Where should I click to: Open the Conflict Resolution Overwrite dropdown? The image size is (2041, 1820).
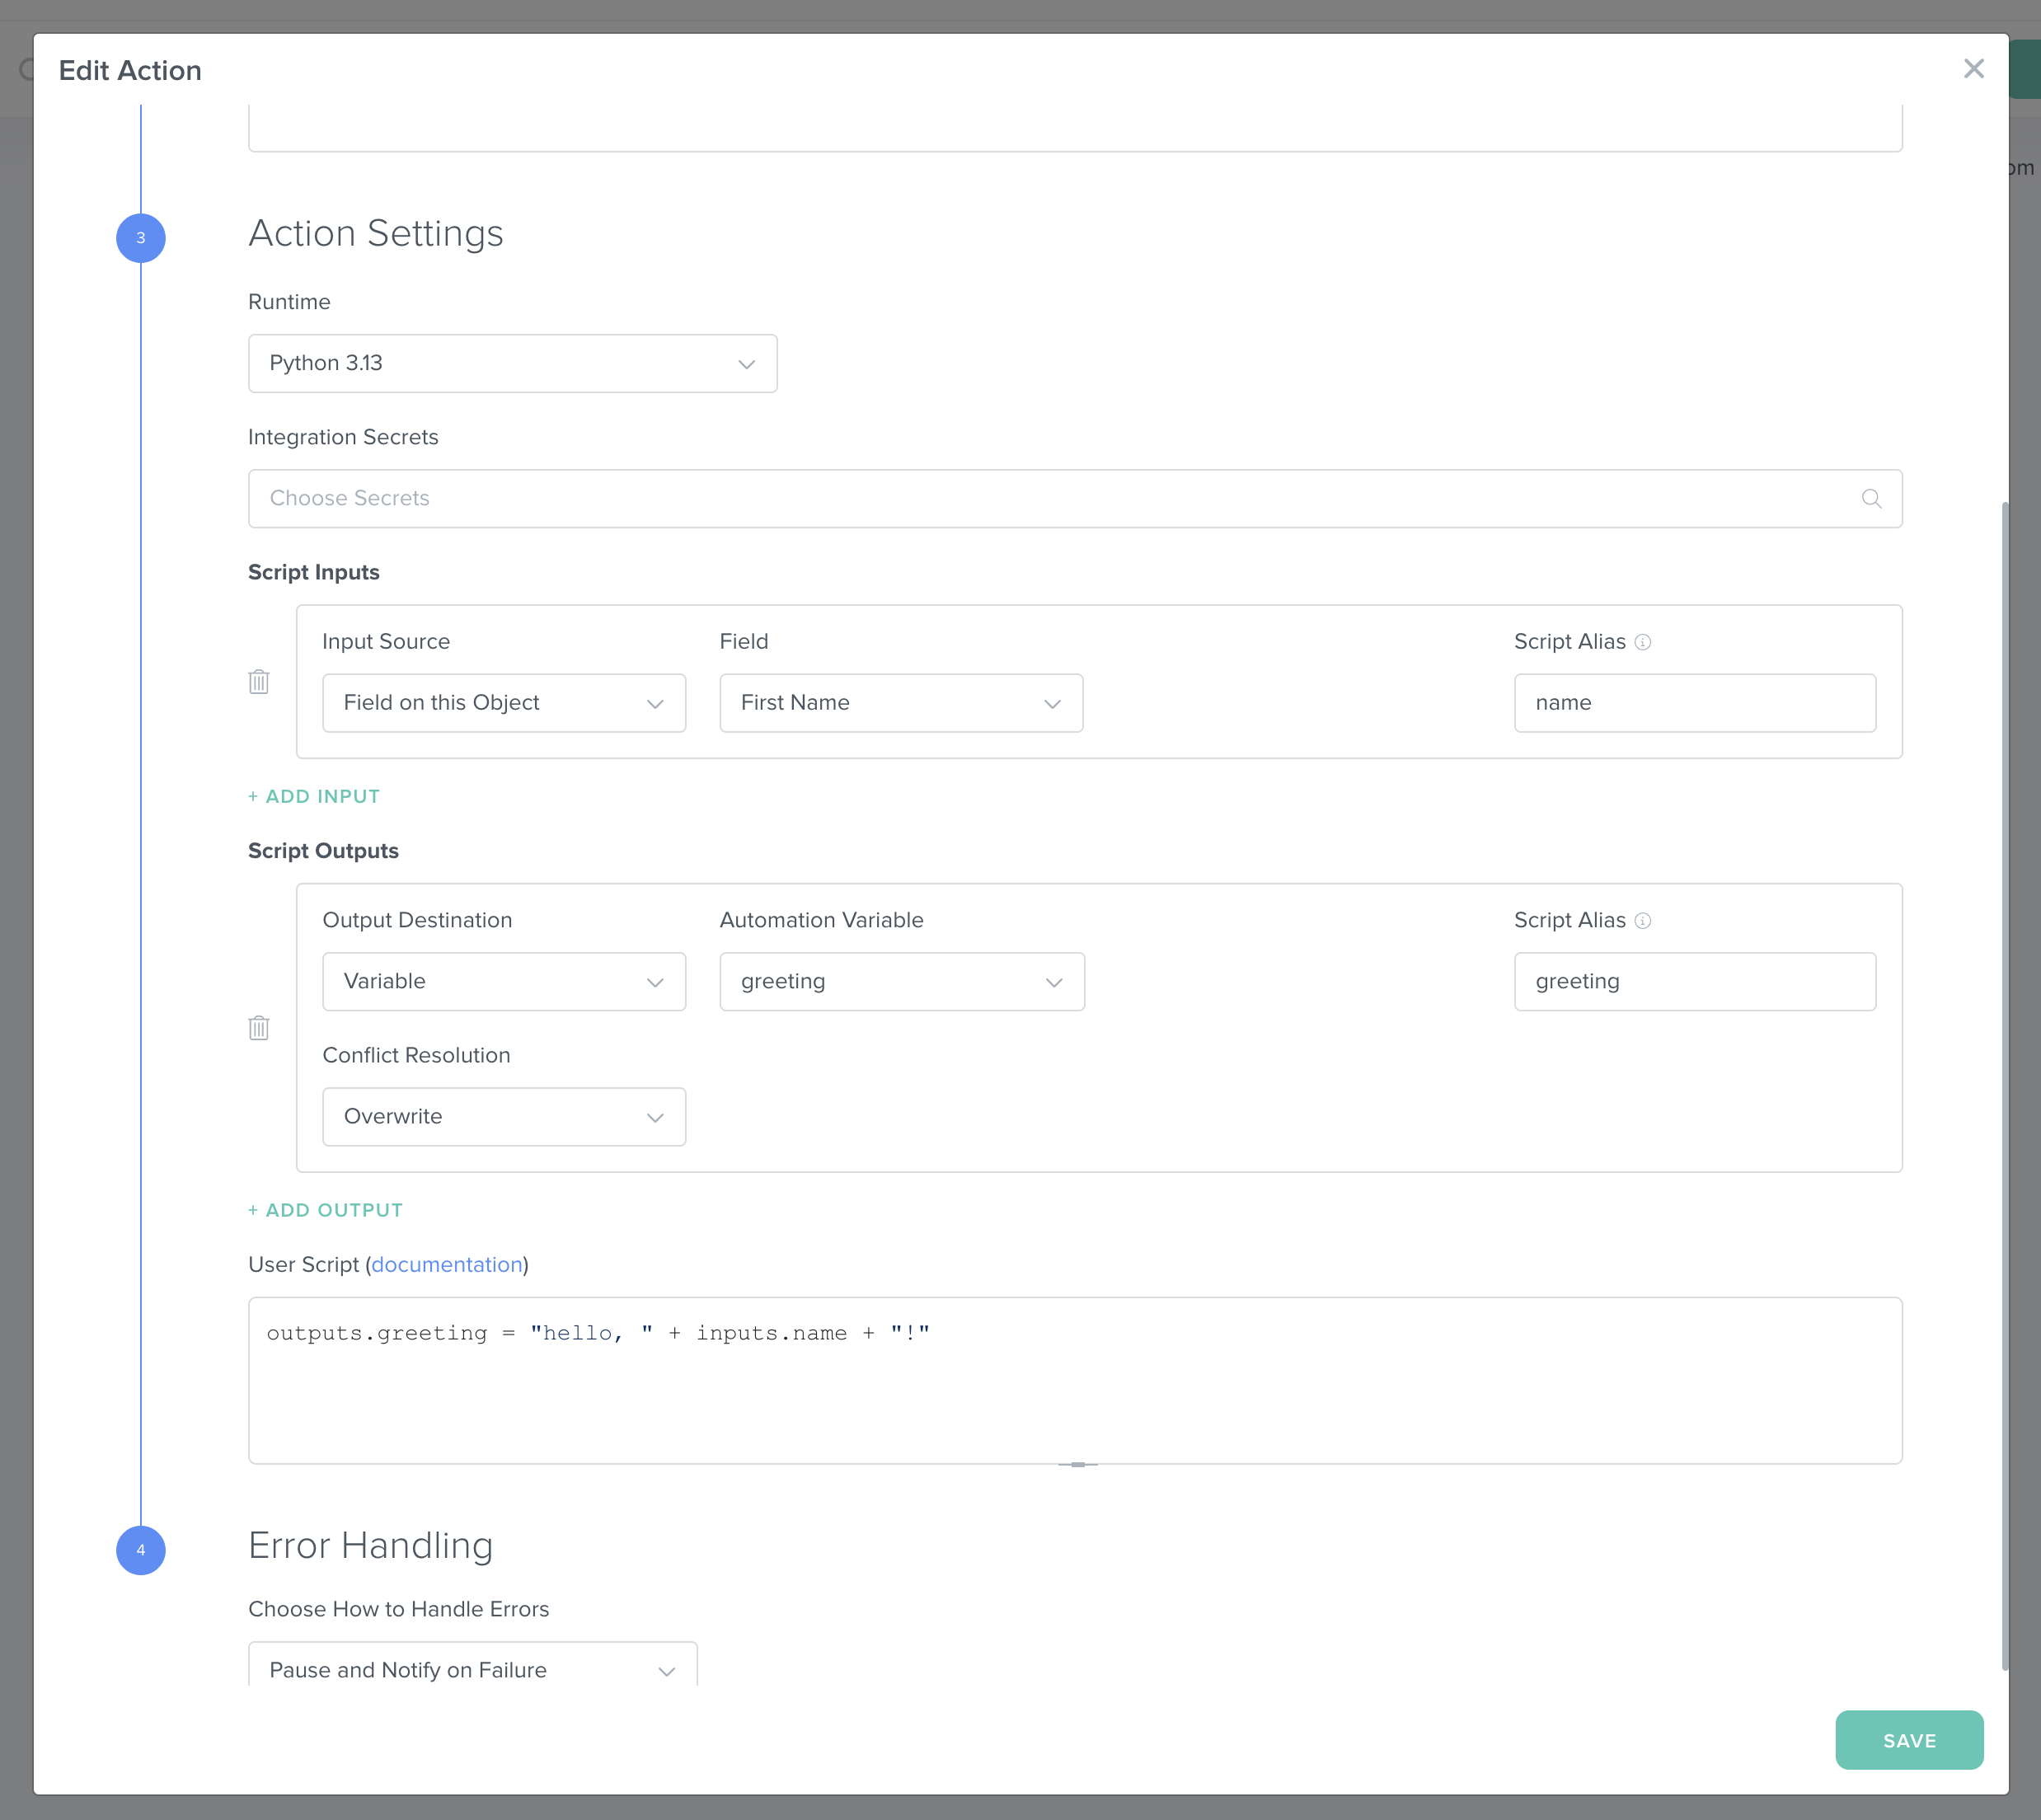[x=504, y=1117]
